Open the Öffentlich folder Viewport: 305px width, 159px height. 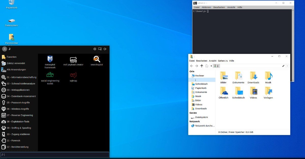(x=223, y=93)
